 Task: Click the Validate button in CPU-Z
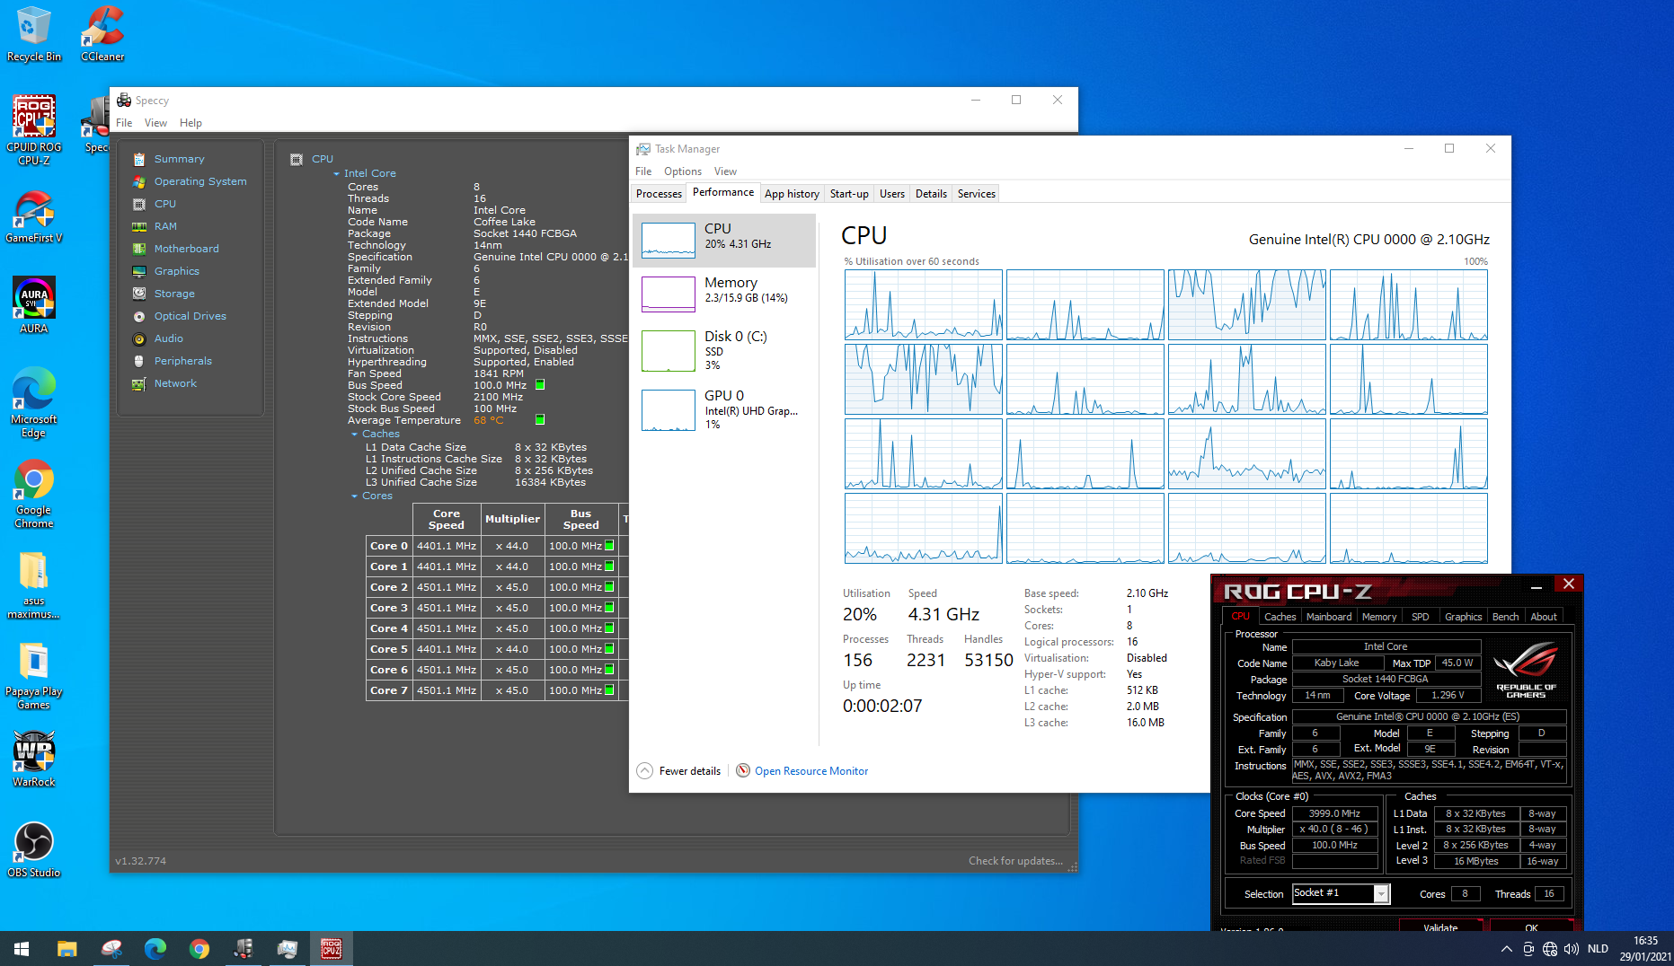click(x=1440, y=926)
